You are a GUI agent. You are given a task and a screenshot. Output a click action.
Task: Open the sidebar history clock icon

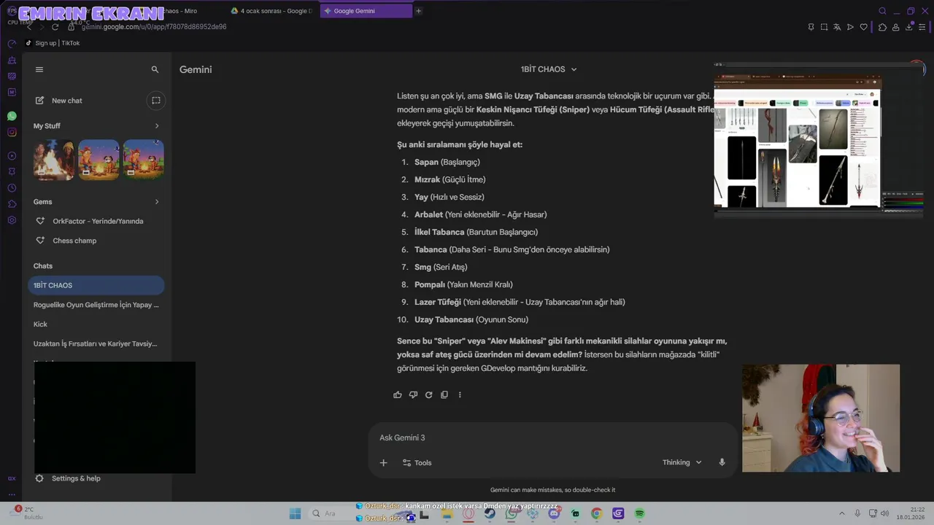click(x=12, y=188)
